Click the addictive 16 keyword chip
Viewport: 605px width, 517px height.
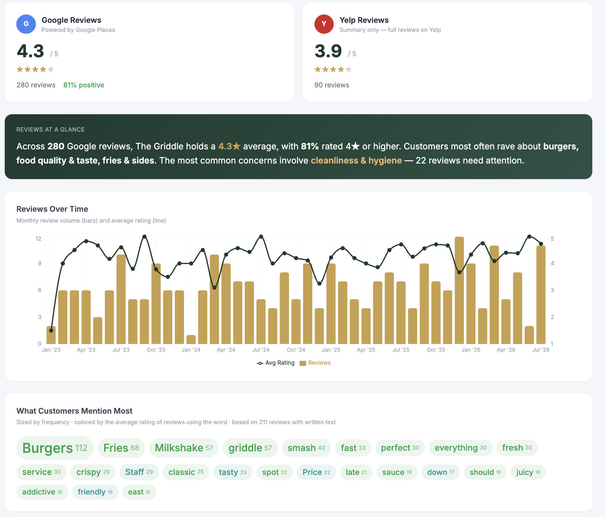(42, 492)
